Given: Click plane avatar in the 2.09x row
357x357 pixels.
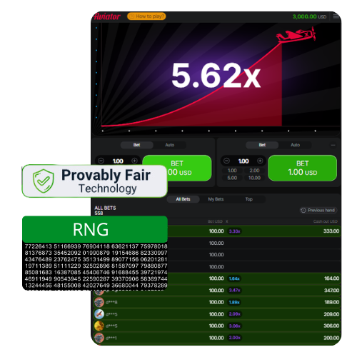Looking at the screenshot, I should click(99, 314).
